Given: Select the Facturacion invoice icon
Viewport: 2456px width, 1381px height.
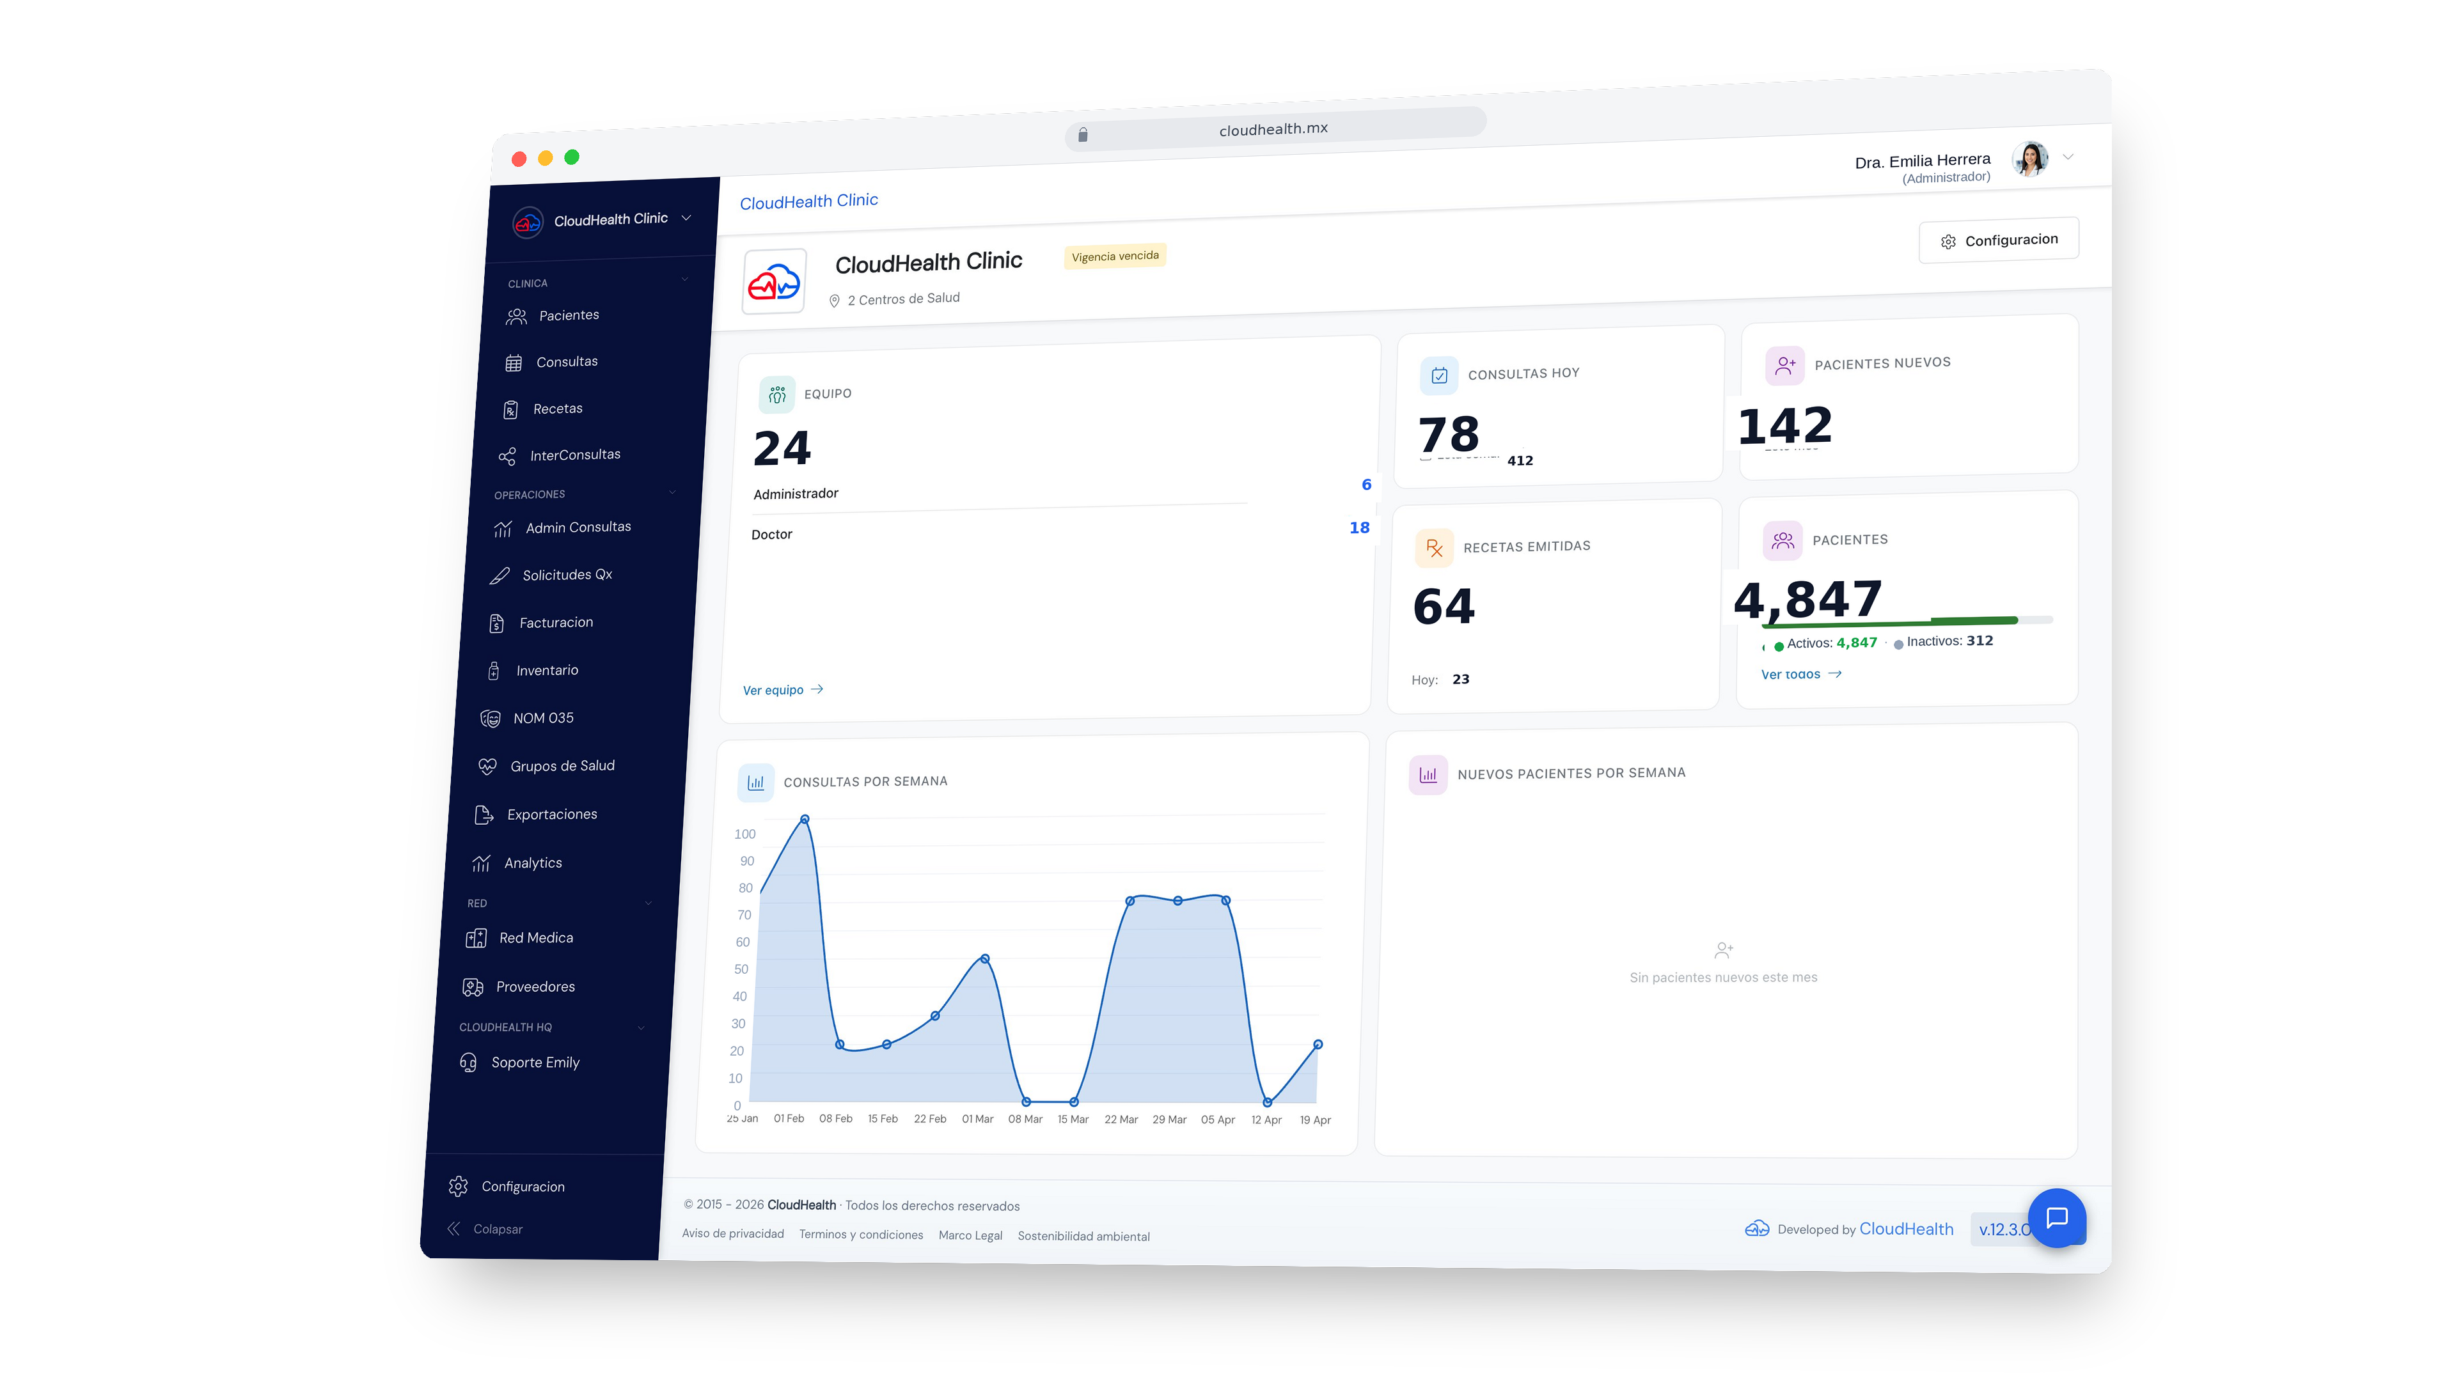Looking at the screenshot, I should click(498, 622).
